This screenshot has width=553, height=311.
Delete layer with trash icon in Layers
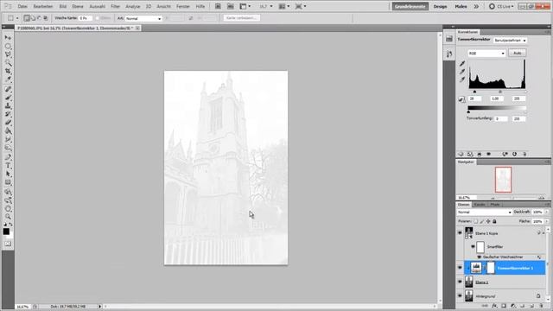click(x=542, y=306)
